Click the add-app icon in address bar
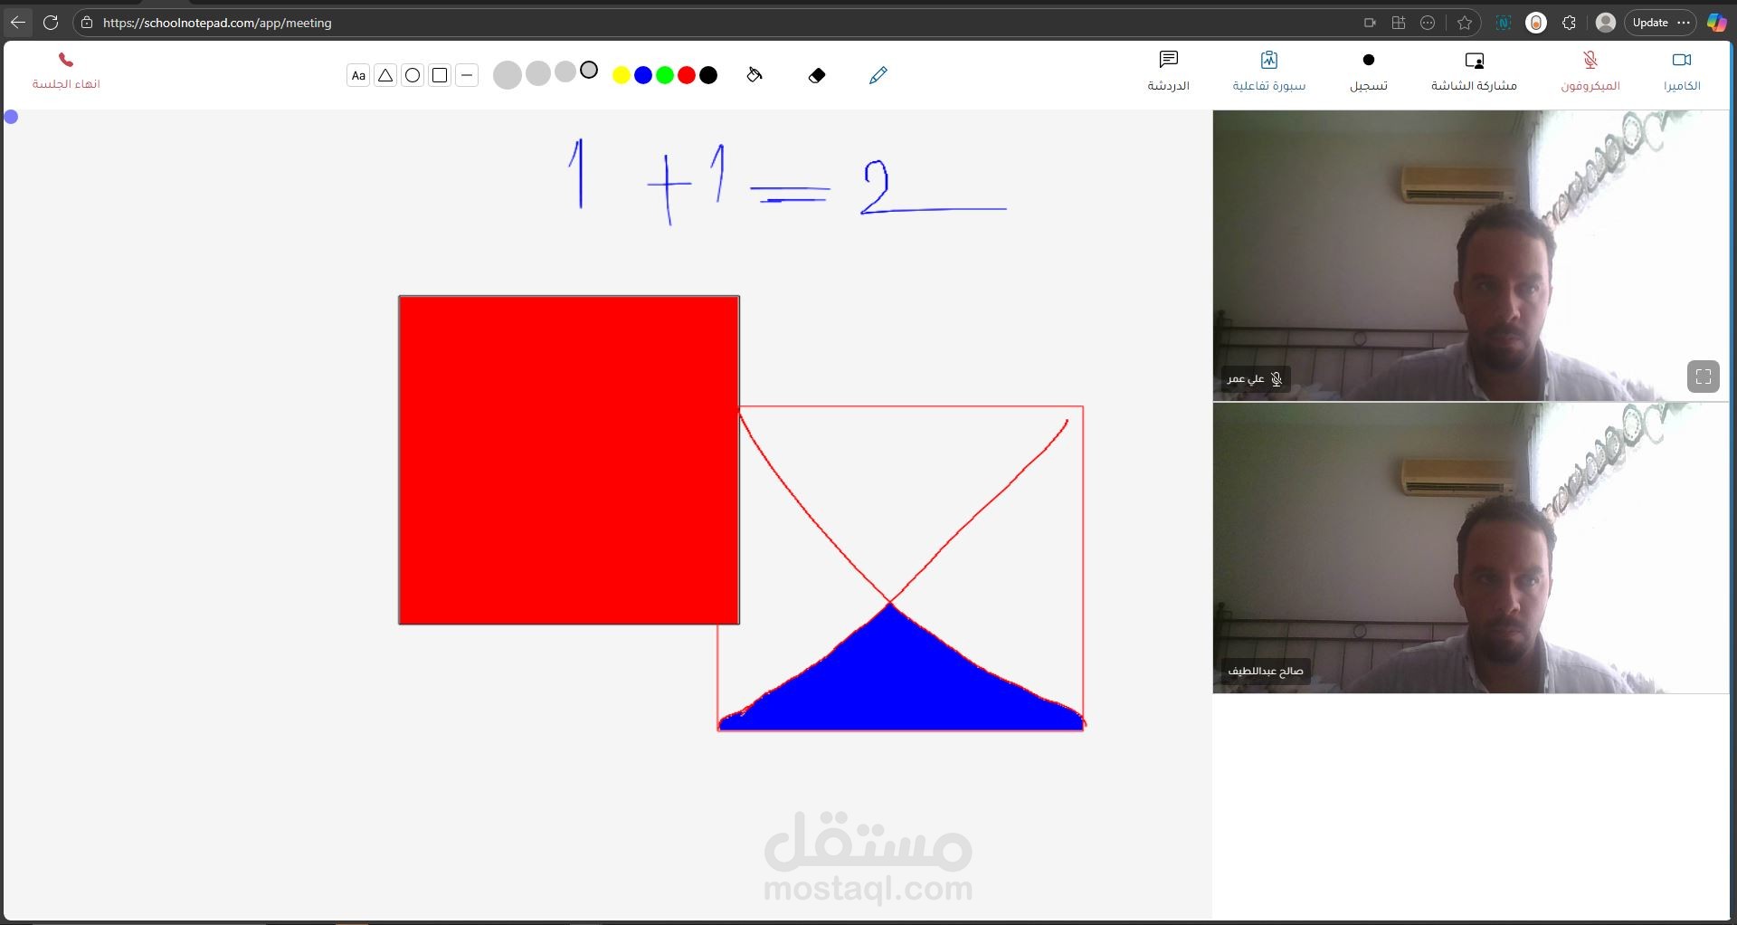The height and width of the screenshot is (925, 1737). (1399, 23)
